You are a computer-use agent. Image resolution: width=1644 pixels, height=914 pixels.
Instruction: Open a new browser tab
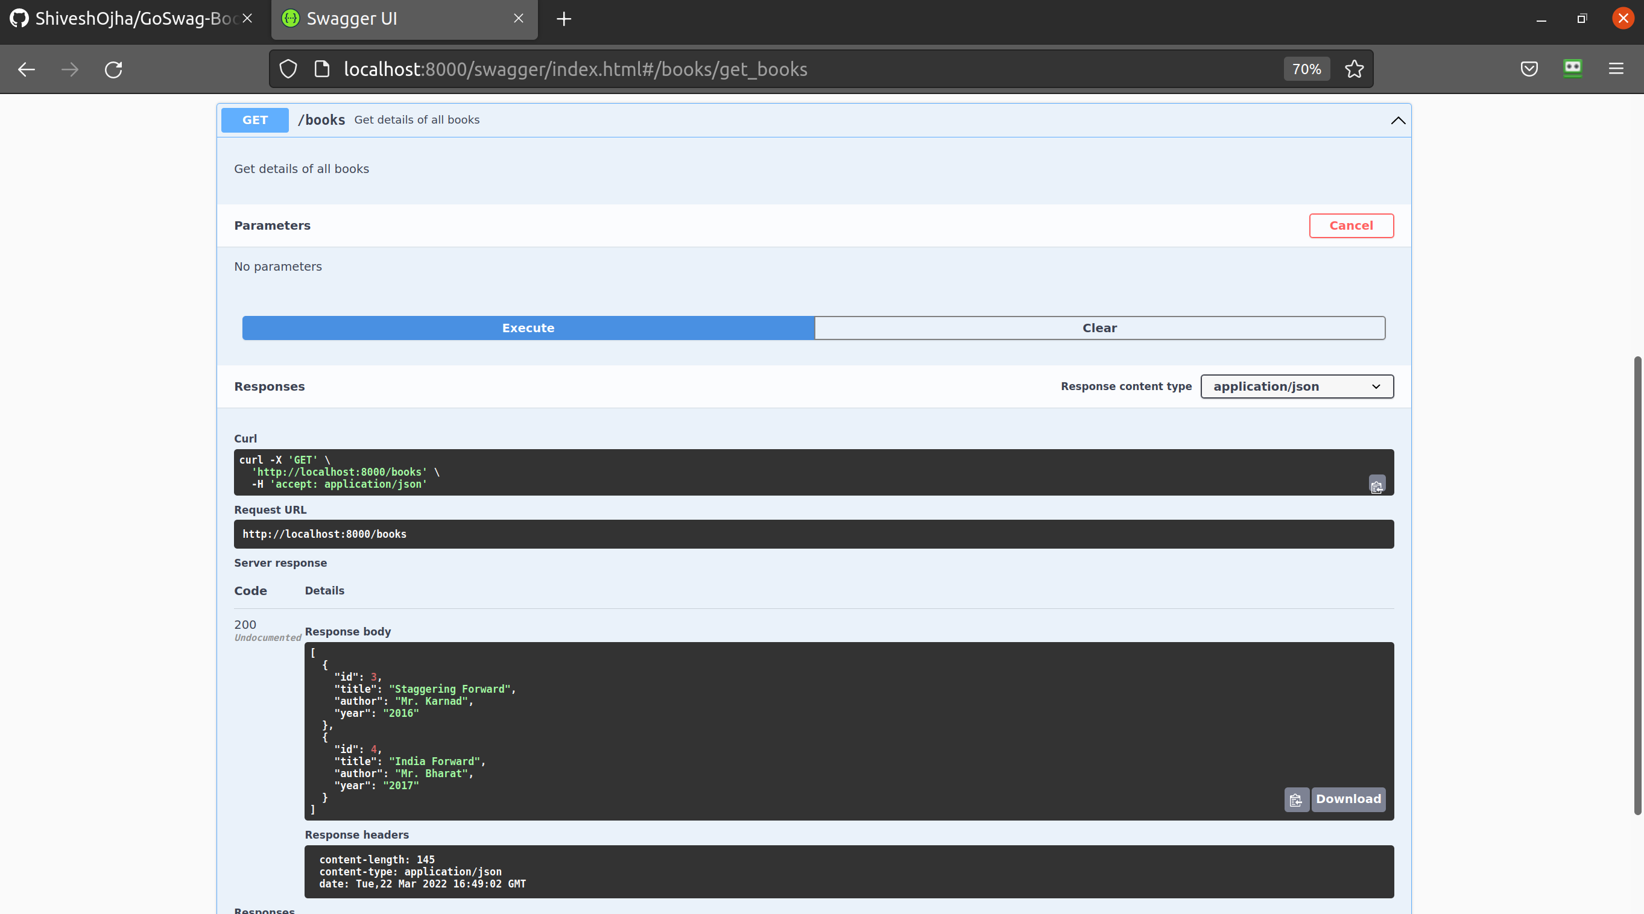click(x=563, y=19)
